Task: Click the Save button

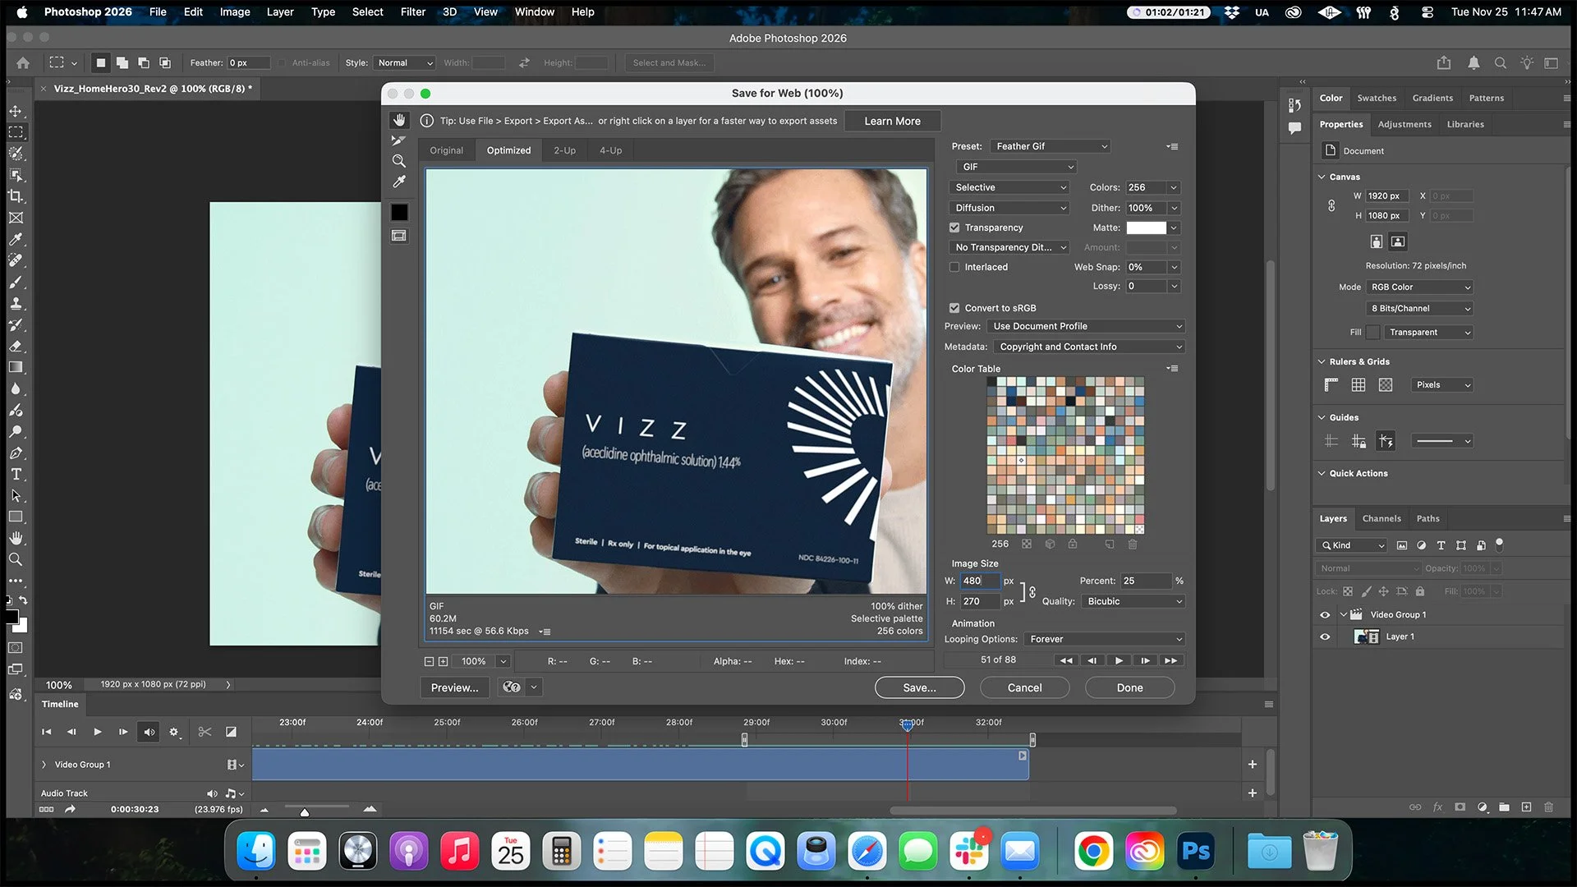Action: 919,687
